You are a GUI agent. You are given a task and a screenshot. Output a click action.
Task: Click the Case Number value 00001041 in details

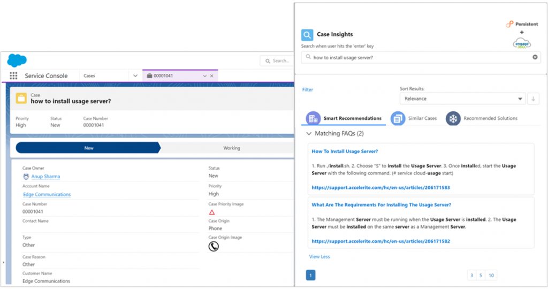pyautogui.click(x=33, y=211)
